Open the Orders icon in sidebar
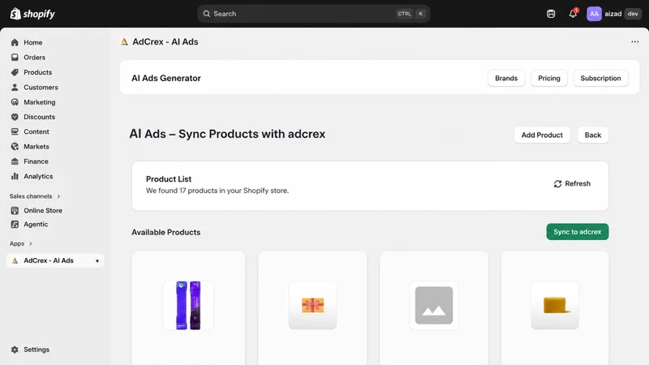The height and width of the screenshot is (365, 649). click(x=15, y=57)
